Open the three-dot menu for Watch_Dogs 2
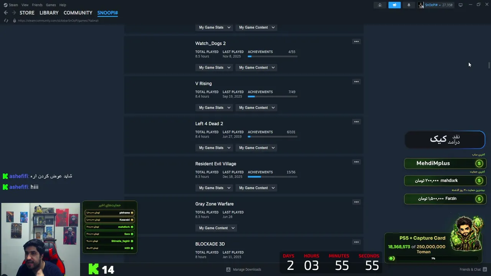Image resolution: width=491 pixels, height=276 pixels. click(356, 41)
